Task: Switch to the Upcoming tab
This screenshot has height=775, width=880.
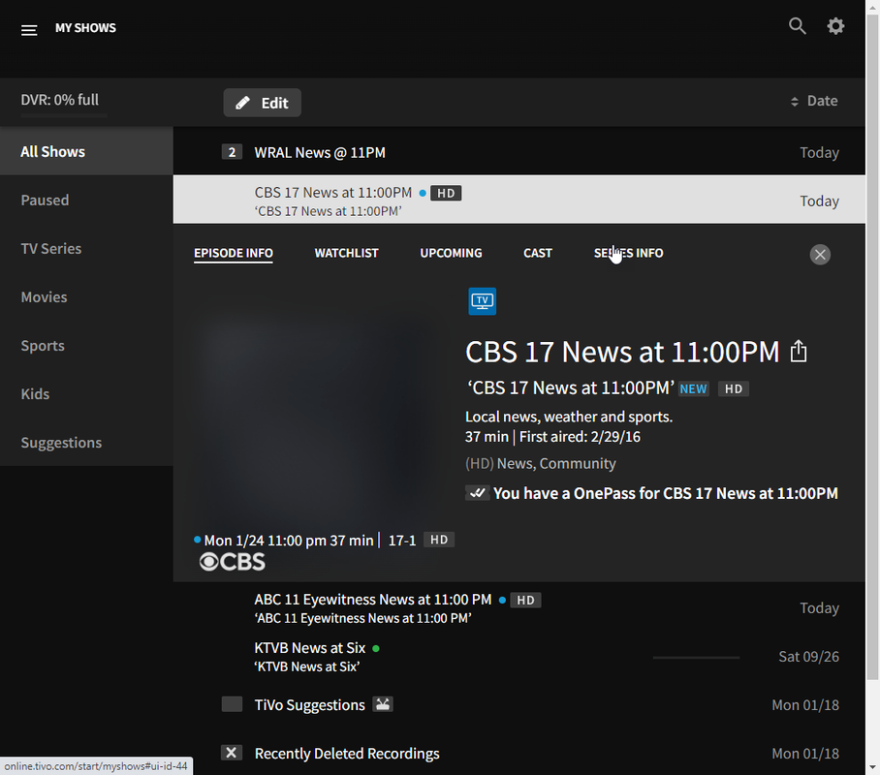Action: tap(451, 253)
